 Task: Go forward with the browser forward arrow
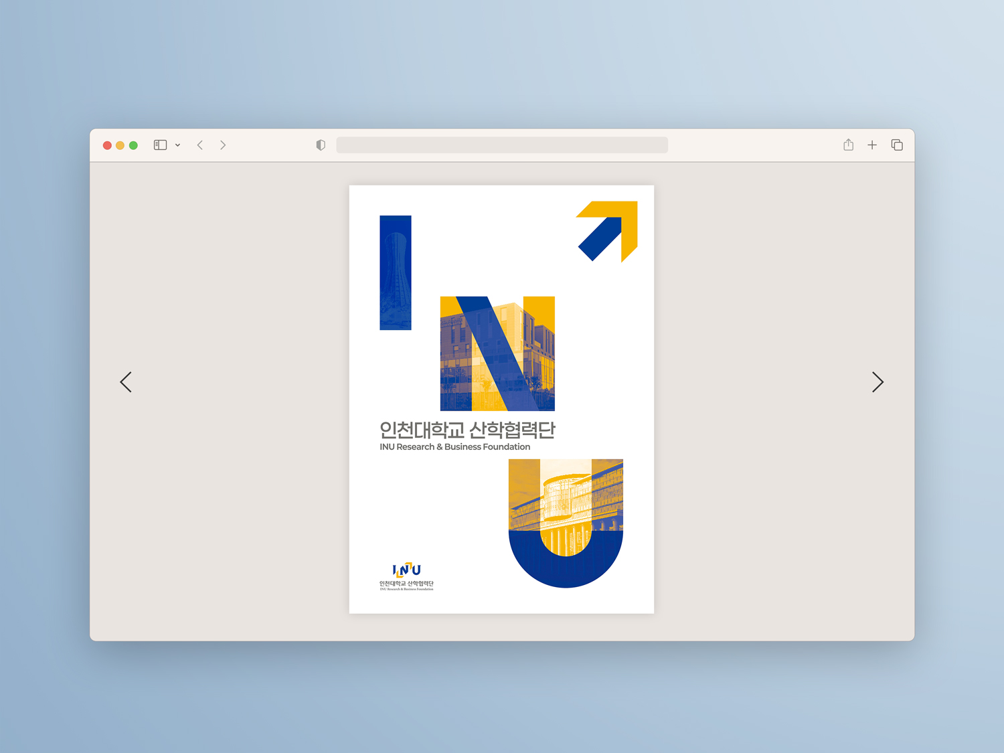223,145
